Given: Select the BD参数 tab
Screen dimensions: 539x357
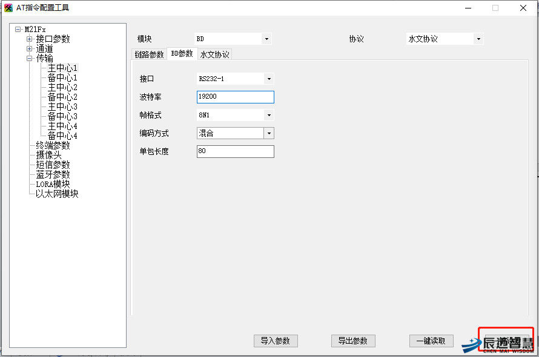Looking at the screenshot, I should pyautogui.click(x=181, y=54).
